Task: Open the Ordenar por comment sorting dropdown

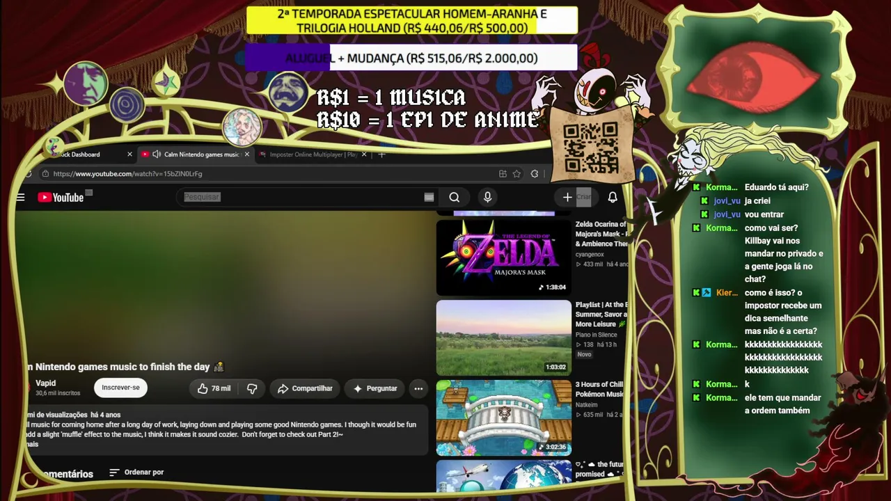Action: pyautogui.click(x=136, y=472)
